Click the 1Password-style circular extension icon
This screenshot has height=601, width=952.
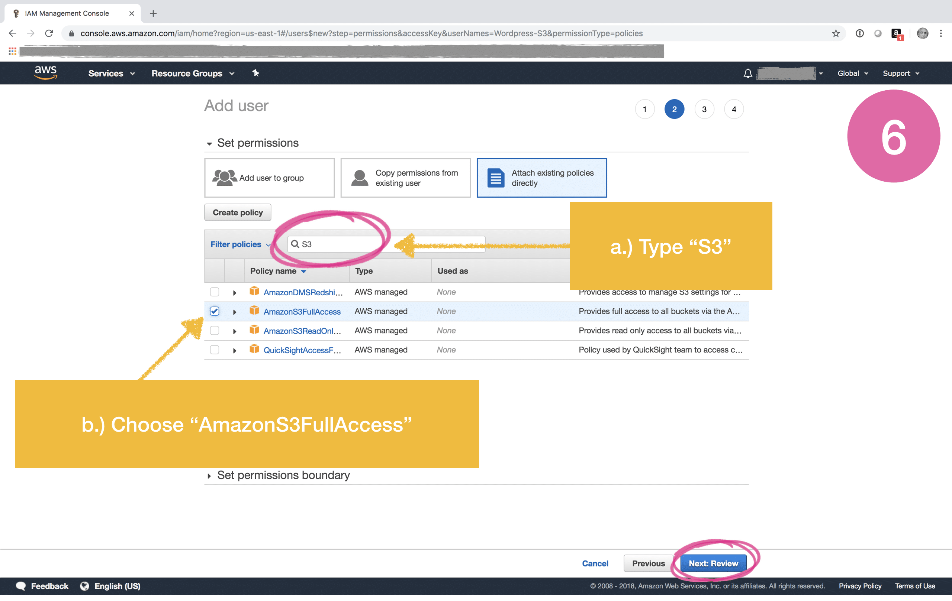pyautogui.click(x=859, y=33)
